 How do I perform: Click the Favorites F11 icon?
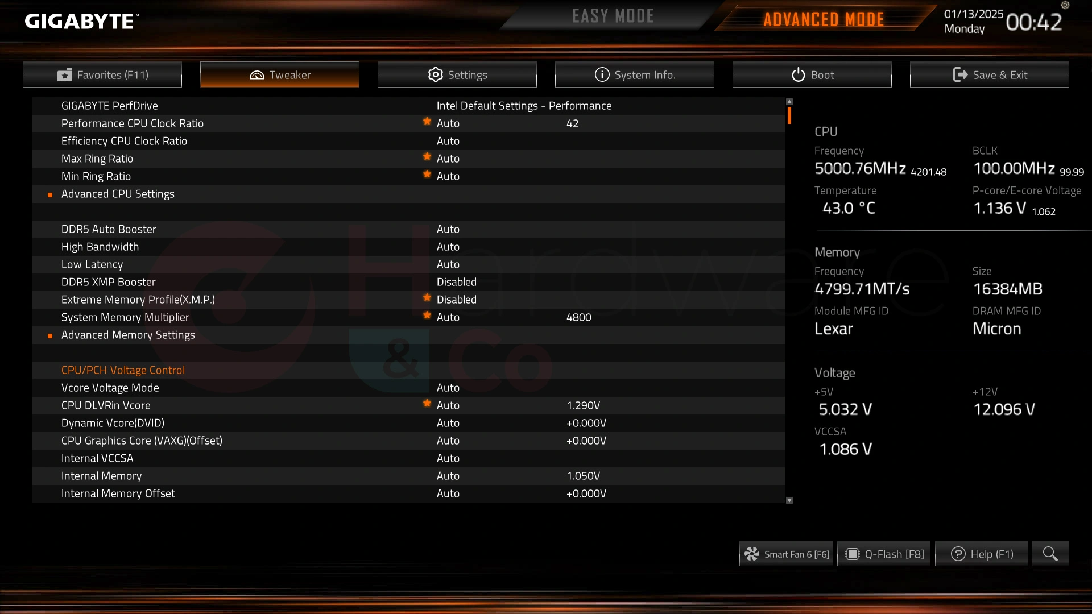64,74
